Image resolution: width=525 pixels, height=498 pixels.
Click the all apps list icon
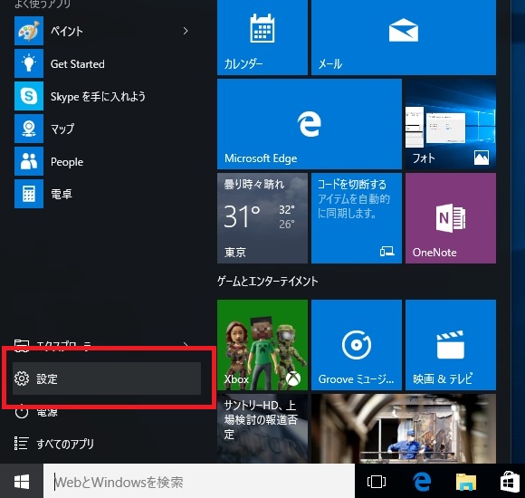[21, 443]
